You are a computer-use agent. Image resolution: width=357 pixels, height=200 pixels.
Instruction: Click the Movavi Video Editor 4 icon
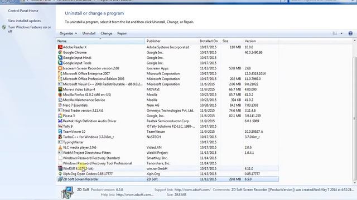coord(60,89)
